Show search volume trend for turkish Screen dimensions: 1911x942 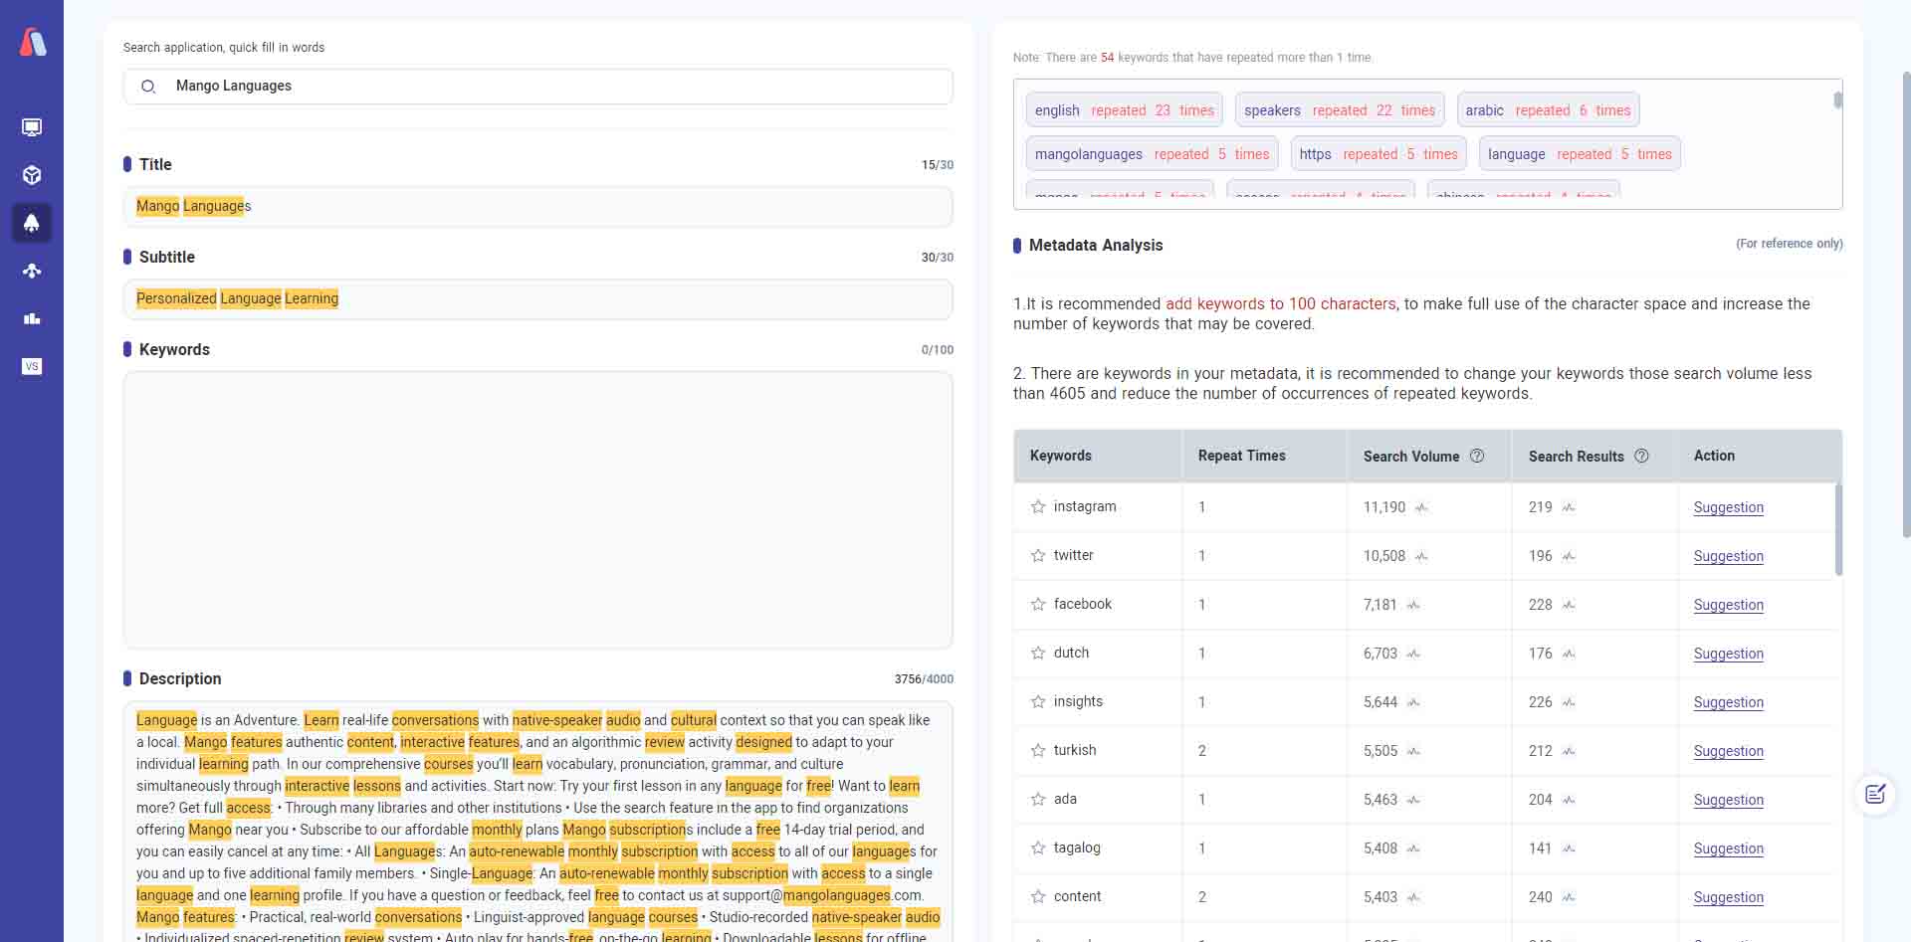tap(1413, 751)
